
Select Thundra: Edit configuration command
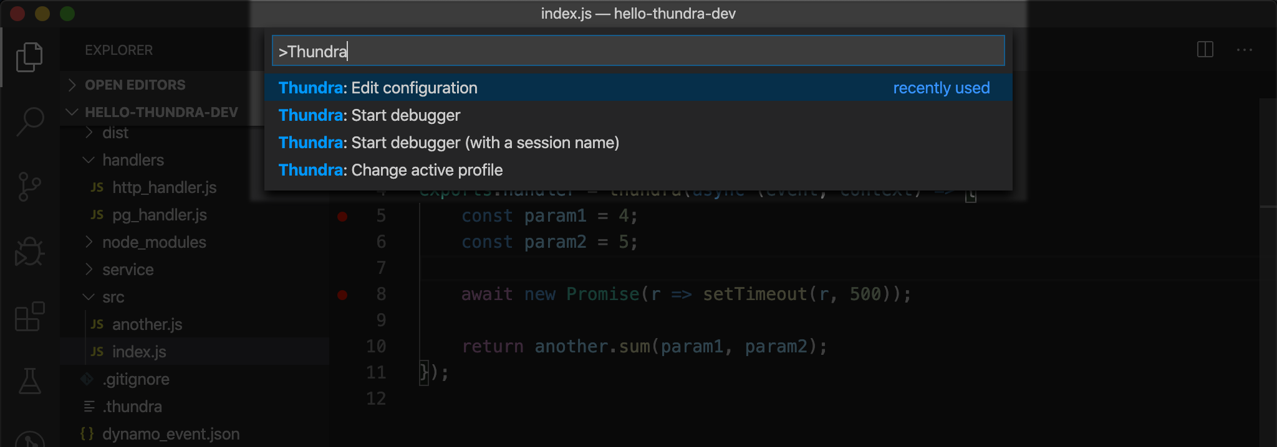click(638, 88)
